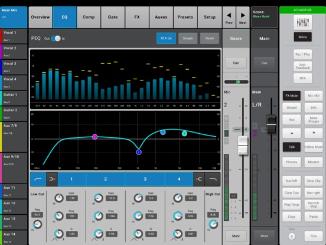Click the Snare Cue button
Image resolution: width=326 pixels, height=245 pixels.
coord(236,63)
